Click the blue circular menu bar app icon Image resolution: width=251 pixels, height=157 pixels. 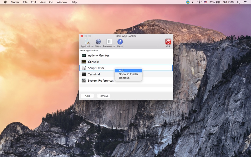coord(188,2)
